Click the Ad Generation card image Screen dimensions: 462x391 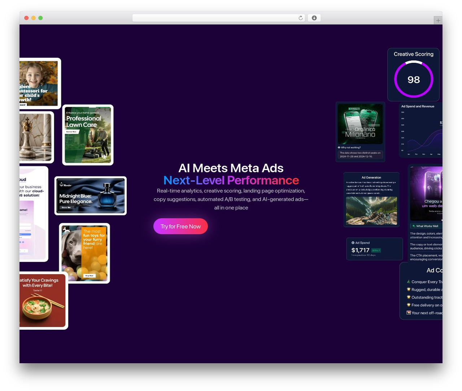[371, 211]
